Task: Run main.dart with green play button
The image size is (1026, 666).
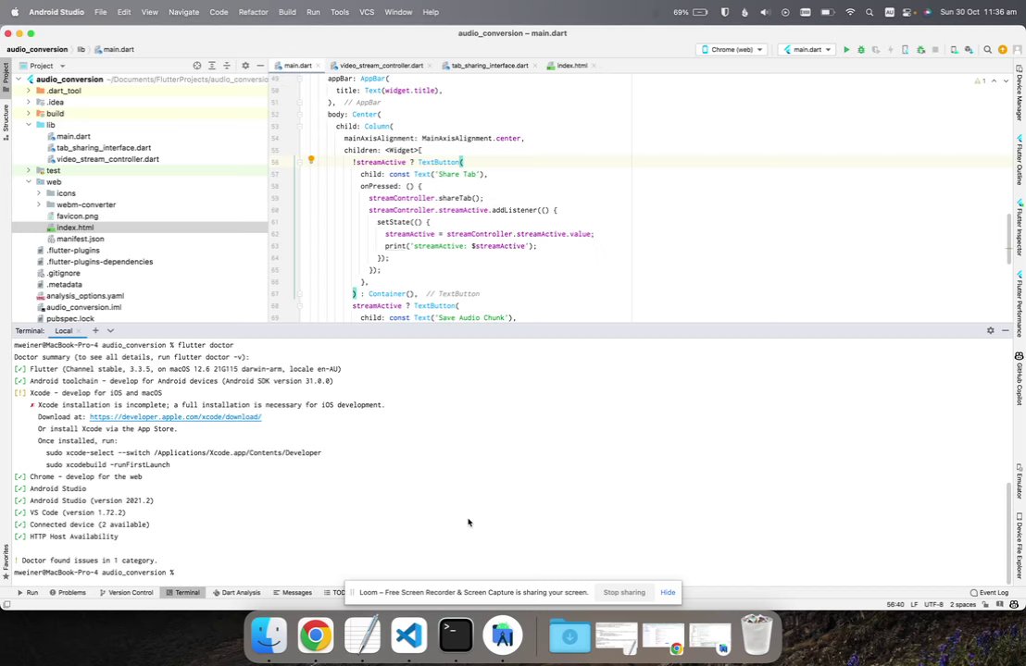Action: [x=845, y=50]
